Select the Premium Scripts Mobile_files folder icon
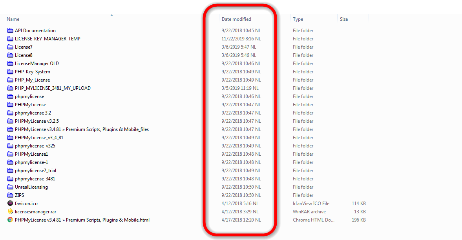The width and height of the screenshot is (462, 240). pos(10,129)
